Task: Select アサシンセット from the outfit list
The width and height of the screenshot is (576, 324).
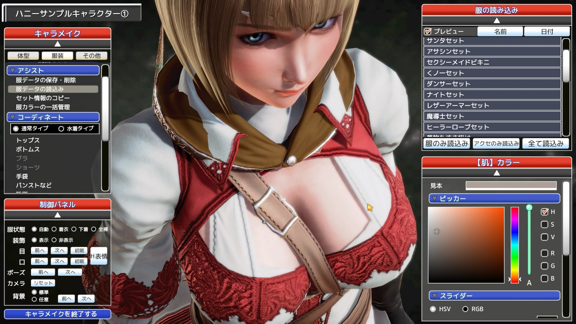Action: click(492, 51)
